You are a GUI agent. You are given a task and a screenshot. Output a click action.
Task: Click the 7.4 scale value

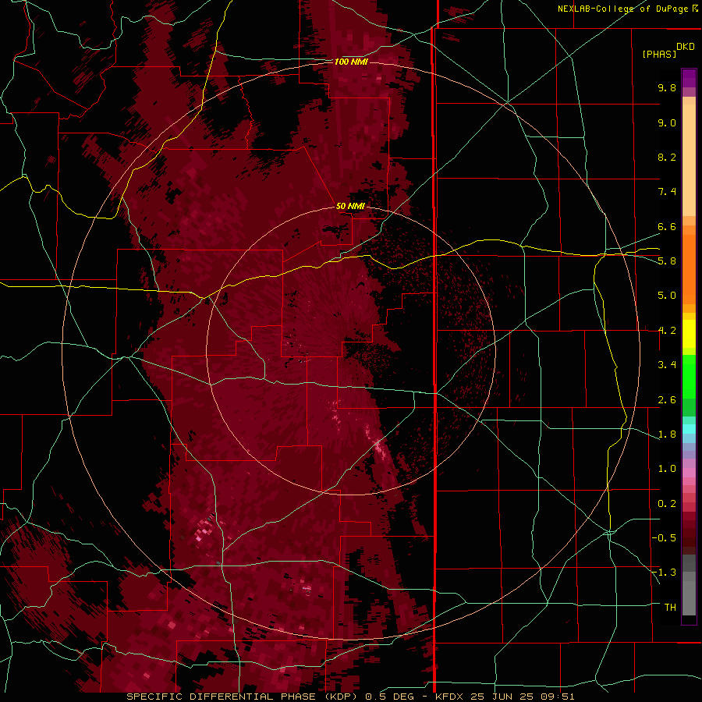coord(667,192)
